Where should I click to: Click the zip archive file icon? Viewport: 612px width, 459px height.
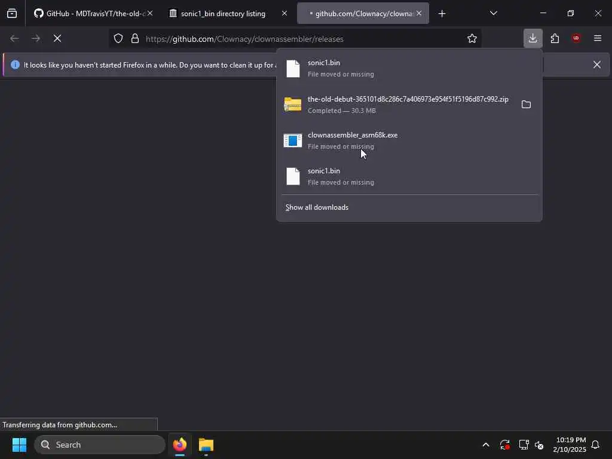pyautogui.click(x=293, y=105)
